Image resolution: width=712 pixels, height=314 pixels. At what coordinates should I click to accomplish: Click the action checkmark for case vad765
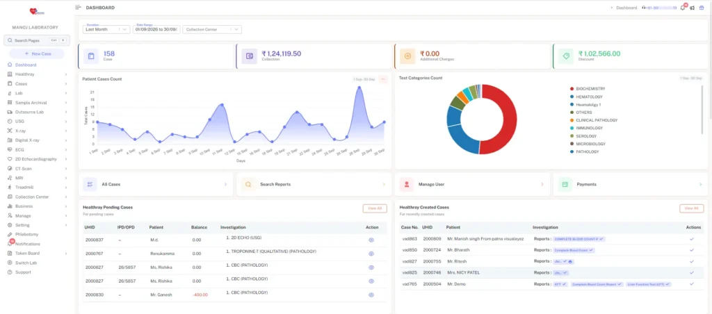pos(692,284)
